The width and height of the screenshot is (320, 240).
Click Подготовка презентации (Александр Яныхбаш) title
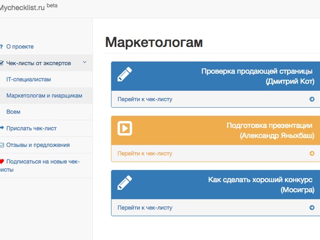pos(270,131)
